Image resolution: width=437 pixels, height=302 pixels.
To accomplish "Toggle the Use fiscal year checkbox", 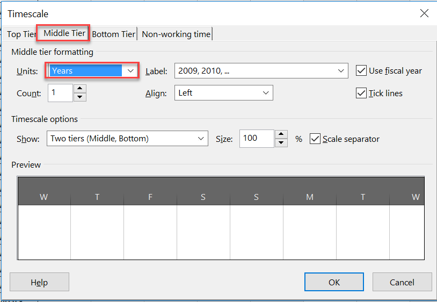I will tap(362, 71).
